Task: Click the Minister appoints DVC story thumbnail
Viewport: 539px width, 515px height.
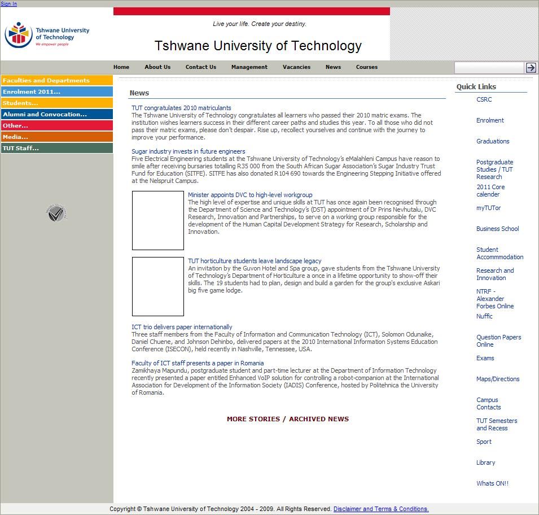Action: coord(158,221)
